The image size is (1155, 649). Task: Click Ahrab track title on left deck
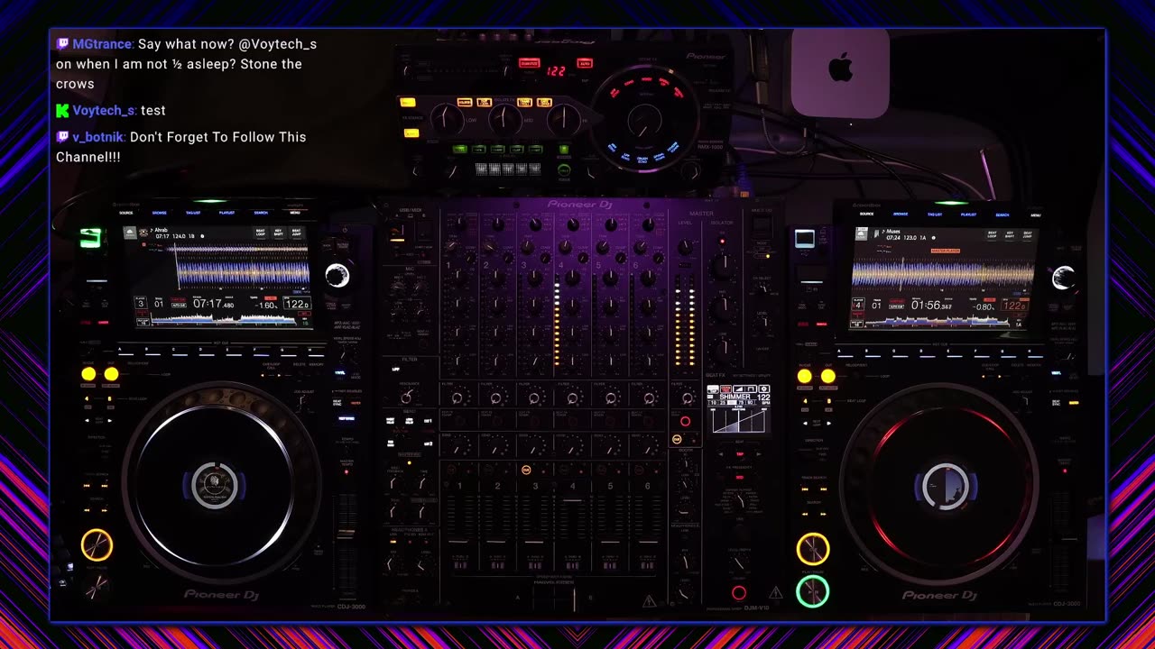tap(161, 230)
